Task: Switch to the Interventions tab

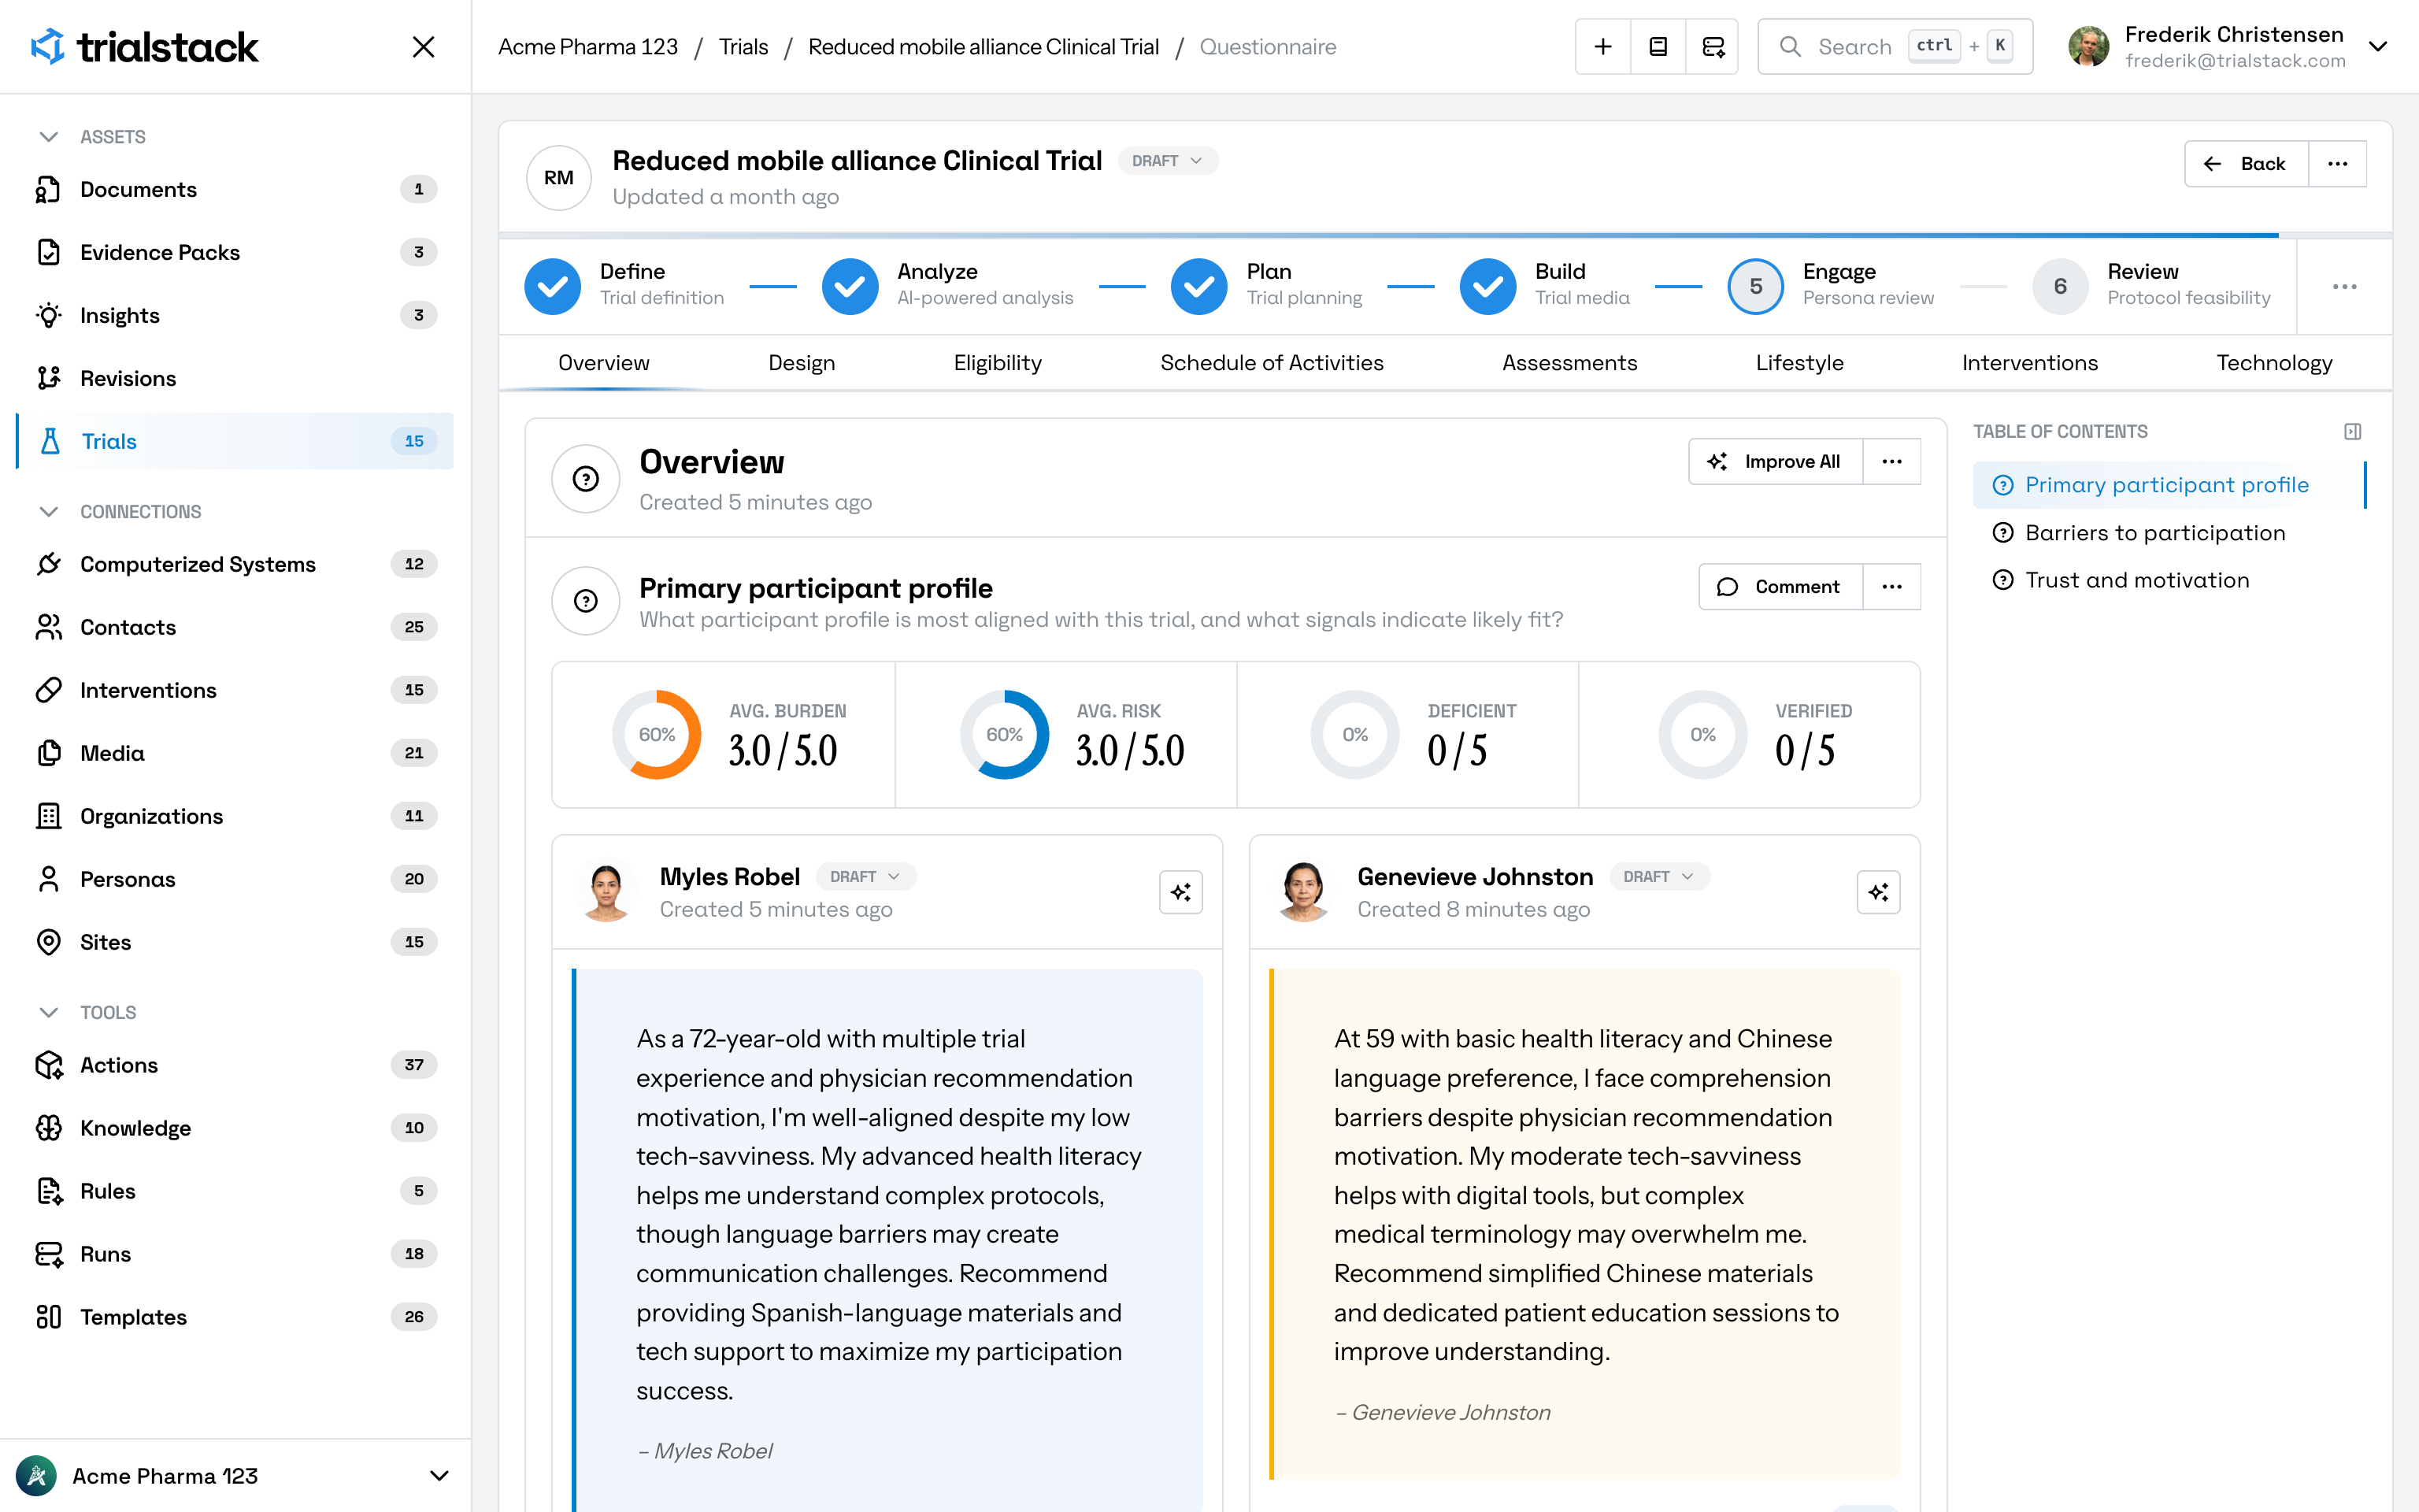Action: 2029,363
